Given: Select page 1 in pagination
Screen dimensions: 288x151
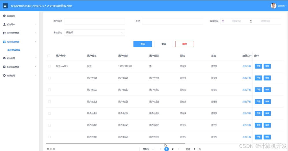Looking at the screenshot, I should [166, 149].
